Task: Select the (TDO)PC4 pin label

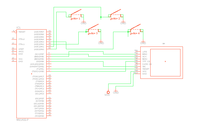Action: pyautogui.click(x=40, y=84)
